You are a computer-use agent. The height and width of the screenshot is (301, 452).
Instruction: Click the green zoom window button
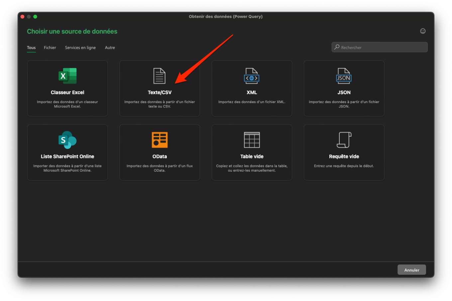(35, 17)
